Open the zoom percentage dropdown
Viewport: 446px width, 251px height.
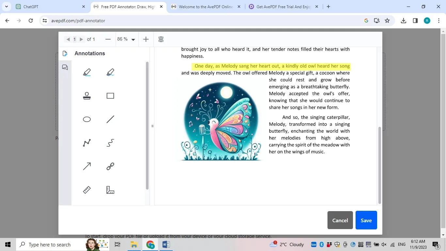coord(133,39)
